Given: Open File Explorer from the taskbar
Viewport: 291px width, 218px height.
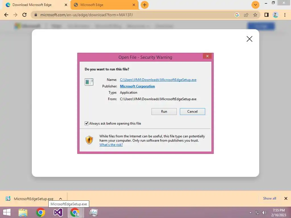Looking at the screenshot, I should coord(23,212).
